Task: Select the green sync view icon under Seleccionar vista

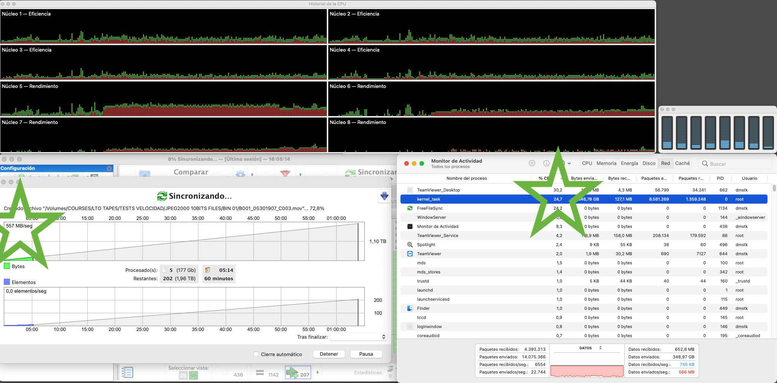Action: [193, 375]
